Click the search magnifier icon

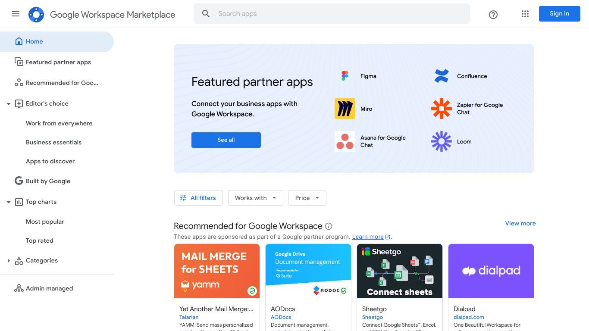206,14
